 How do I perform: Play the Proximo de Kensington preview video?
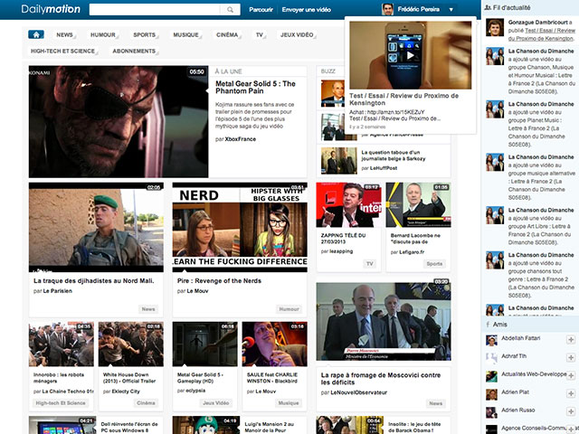tap(410, 55)
